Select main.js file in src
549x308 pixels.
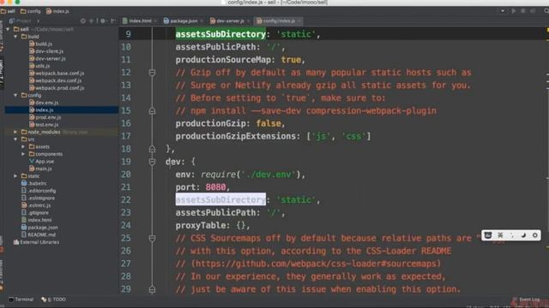tap(40, 169)
